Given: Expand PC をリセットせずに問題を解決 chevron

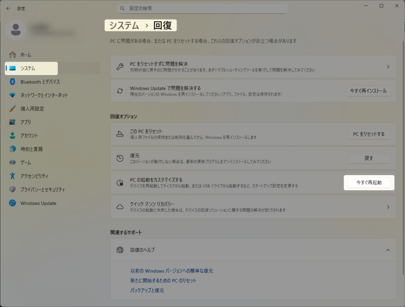Looking at the screenshot, I should coord(388,67).
